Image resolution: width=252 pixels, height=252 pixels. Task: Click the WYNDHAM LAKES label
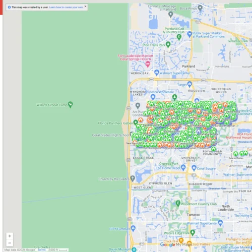tap(138, 93)
